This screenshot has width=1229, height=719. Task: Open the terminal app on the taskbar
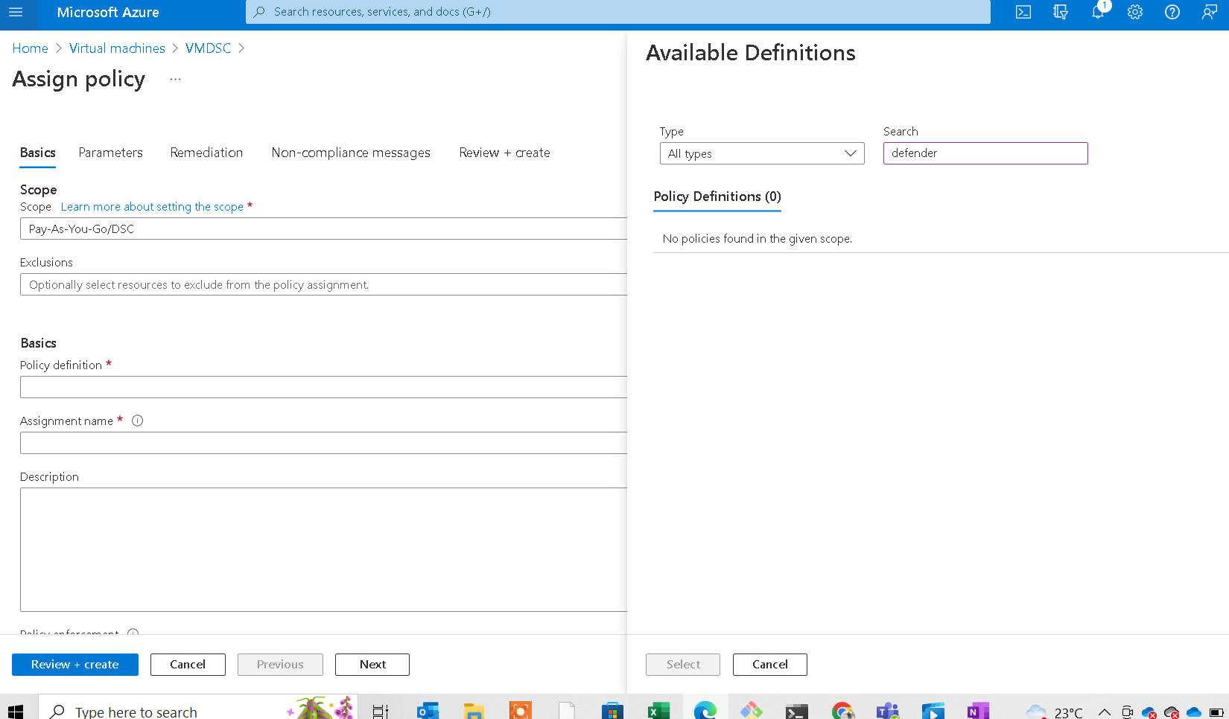[x=797, y=711]
